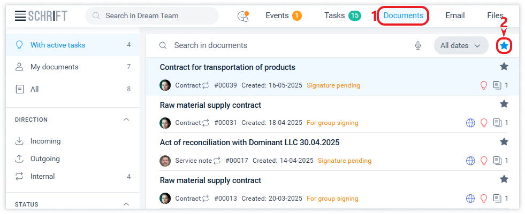The width and height of the screenshot is (525, 214).
Task: Click the globe icon on the Act of reconciliation row
Action: click(470, 161)
